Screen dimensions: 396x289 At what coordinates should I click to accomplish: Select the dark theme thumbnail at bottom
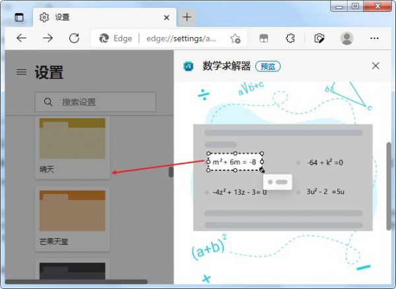[72, 271]
